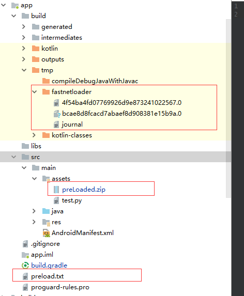Select the app.iml file name
The height and width of the screenshot is (296, 244).
click(x=42, y=255)
